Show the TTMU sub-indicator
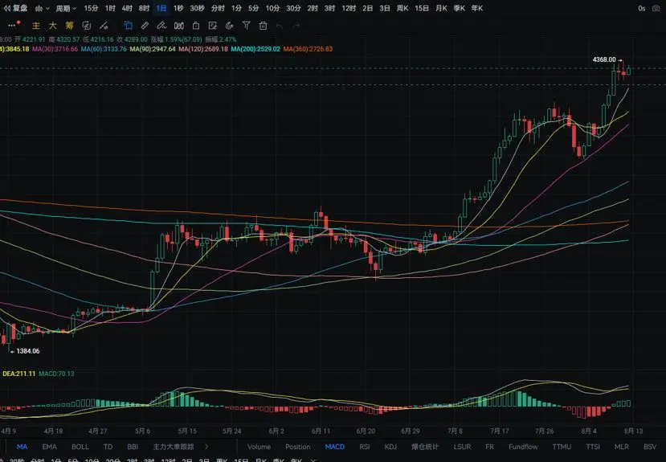 (562, 447)
